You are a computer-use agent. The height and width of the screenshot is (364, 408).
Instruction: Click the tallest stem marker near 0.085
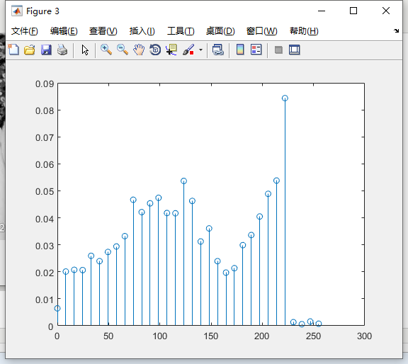(285, 98)
